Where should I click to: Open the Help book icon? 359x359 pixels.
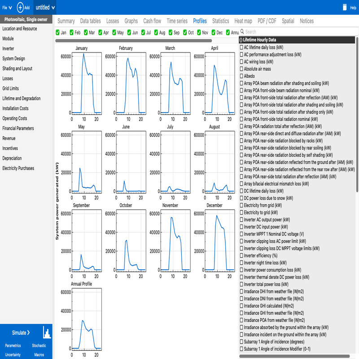[x=344, y=7]
